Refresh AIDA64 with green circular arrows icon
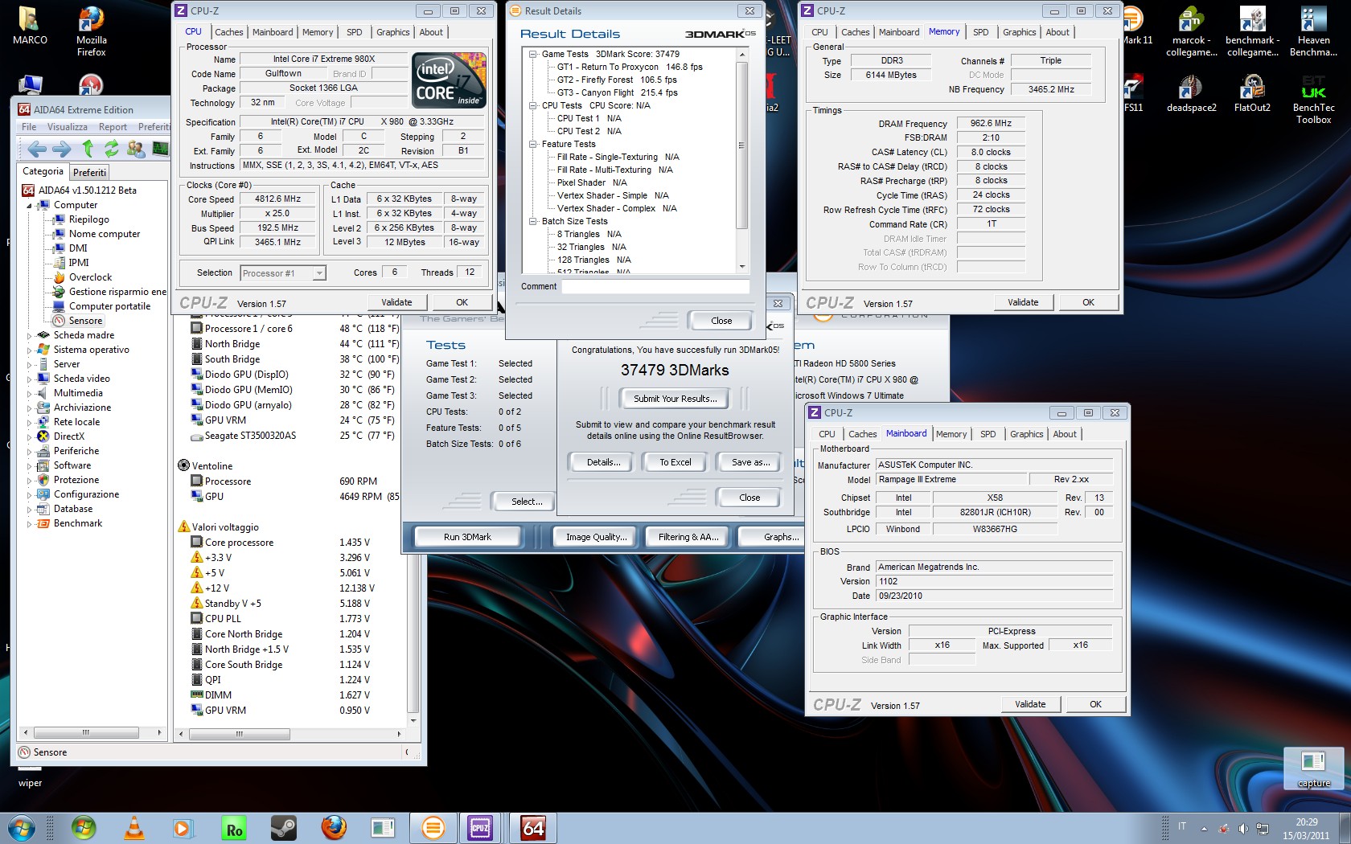The width and height of the screenshot is (1351, 844). 111,149
